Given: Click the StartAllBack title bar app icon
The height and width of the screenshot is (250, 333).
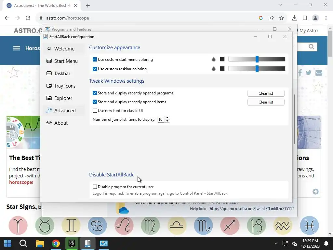Looking at the screenshot, I should [x=46, y=36].
